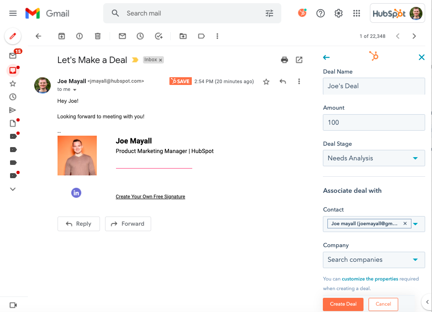Snooze the email with the clock icon
The height and width of the screenshot is (312, 432).
pyautogui.click(x=140, y=36)
